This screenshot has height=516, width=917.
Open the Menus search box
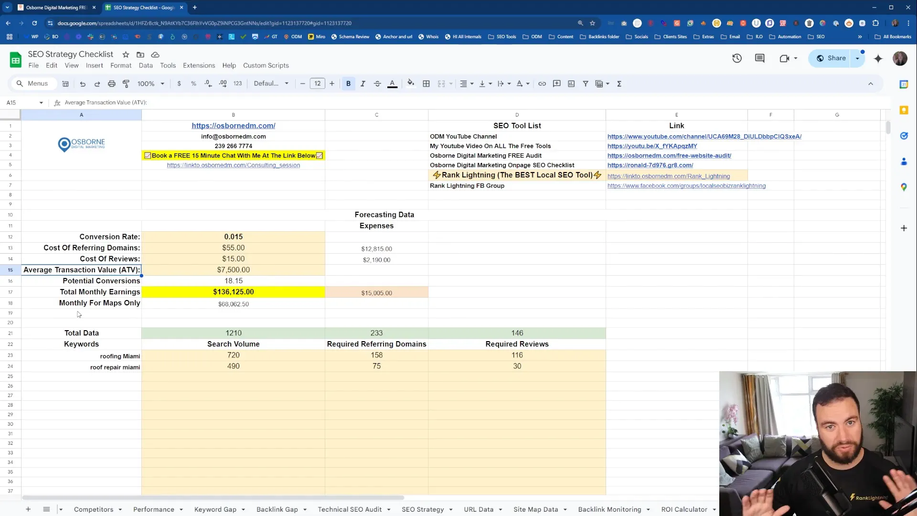[33, 84]
